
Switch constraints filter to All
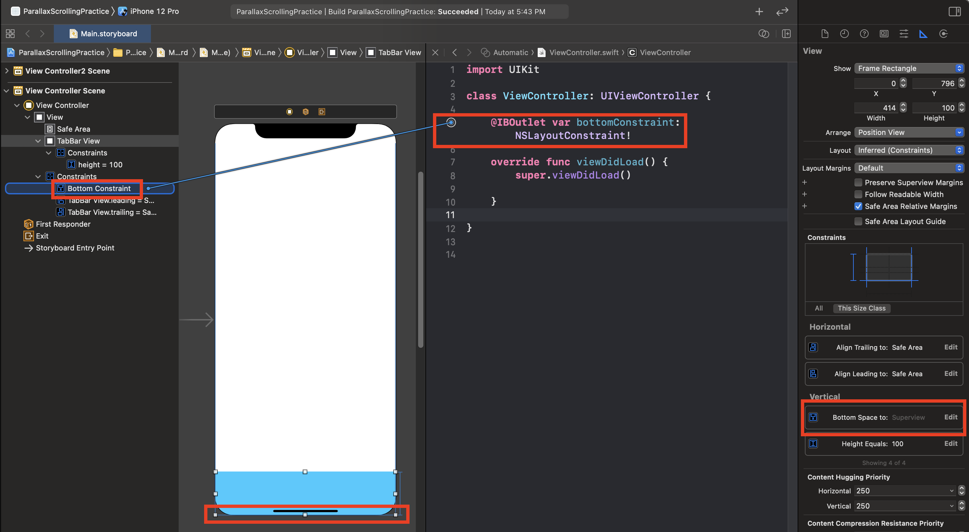[x=818, y=308]
